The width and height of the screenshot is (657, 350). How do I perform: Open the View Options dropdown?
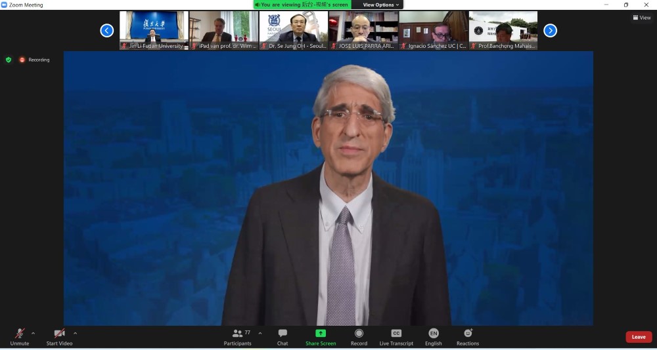tap(381, 5)
